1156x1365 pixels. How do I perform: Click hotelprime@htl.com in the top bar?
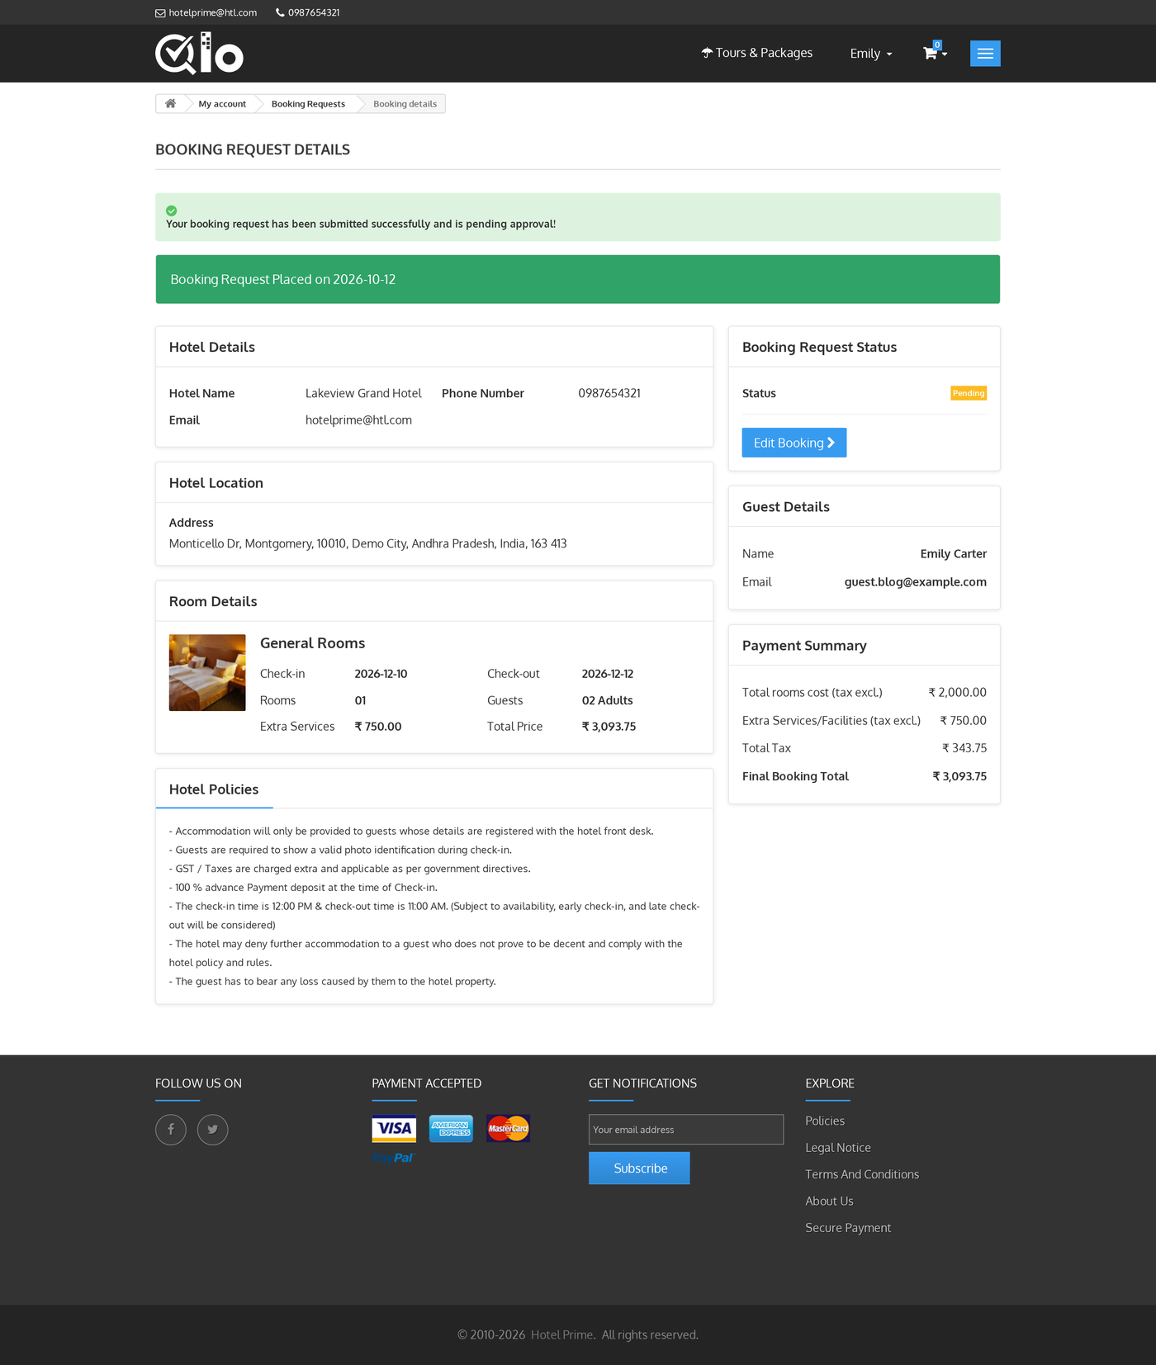(213, 12)
